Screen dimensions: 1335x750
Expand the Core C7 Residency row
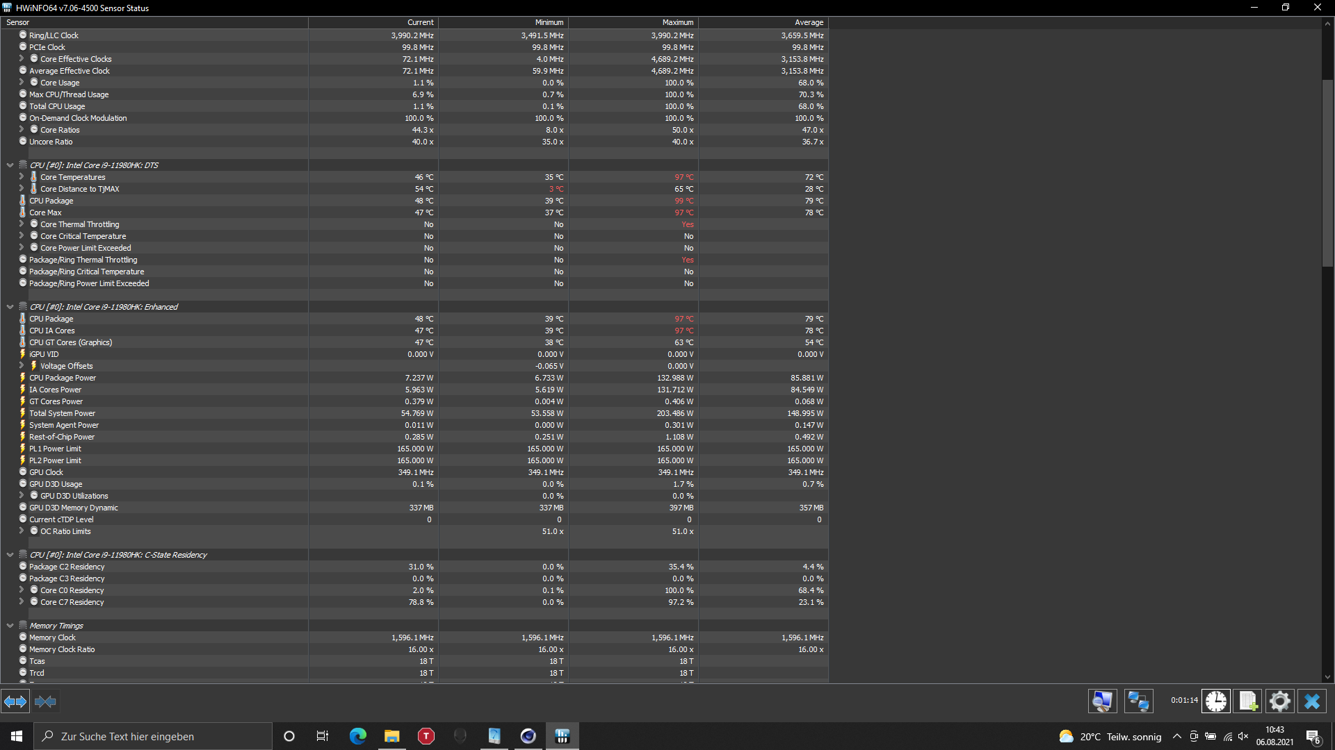[22, 602]
